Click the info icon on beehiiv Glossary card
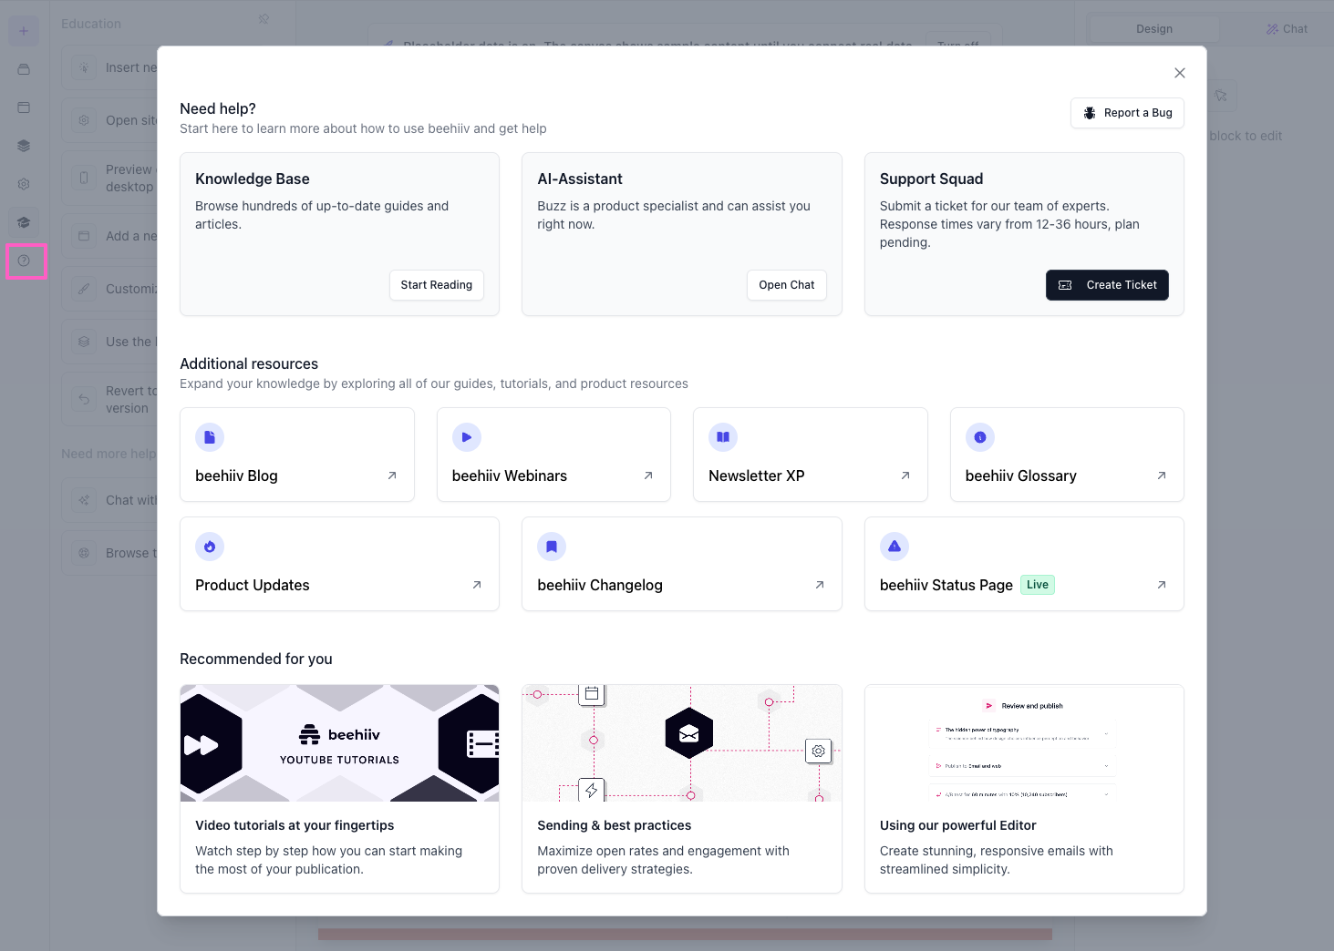 [980, 437]
